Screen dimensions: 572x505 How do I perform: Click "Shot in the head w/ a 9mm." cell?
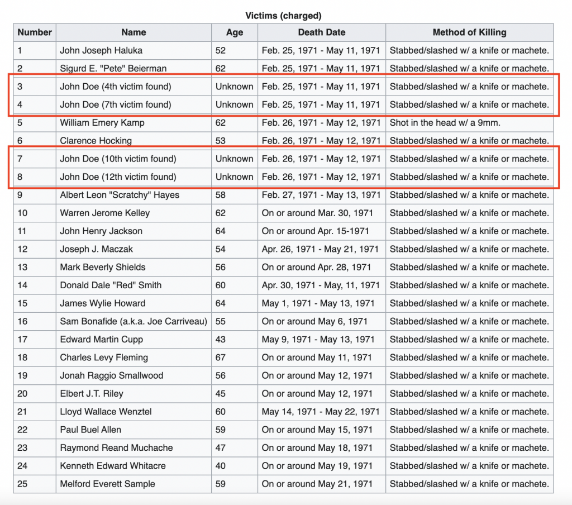pyautogui.click(x=445, y=123)
